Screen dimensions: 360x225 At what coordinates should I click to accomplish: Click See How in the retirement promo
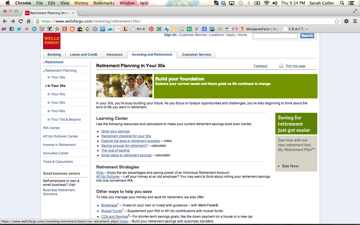click(290, 166)
